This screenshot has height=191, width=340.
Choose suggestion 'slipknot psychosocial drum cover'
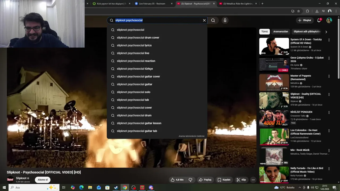pos(157,38)
